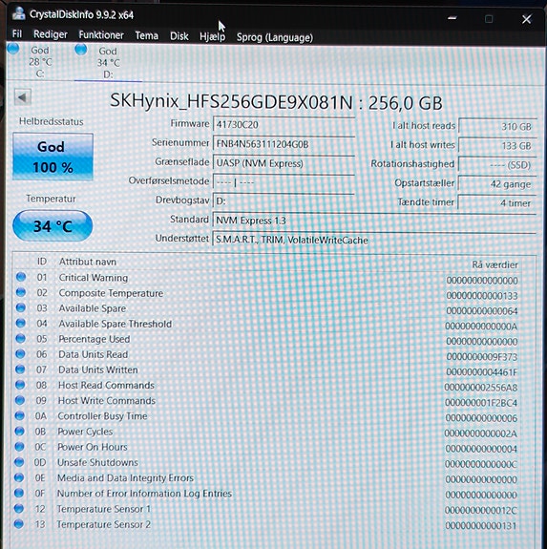Click the status dot for Data Units Written

coord(20,370)
